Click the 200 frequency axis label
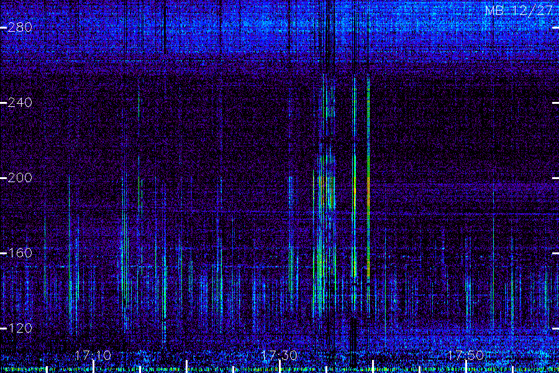Screen dimensions: 559x373 point(20,178)
